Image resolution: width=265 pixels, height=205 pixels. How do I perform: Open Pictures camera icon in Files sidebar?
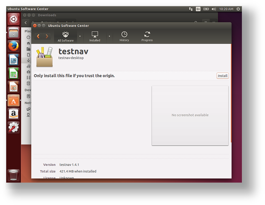tap(28, 72)
